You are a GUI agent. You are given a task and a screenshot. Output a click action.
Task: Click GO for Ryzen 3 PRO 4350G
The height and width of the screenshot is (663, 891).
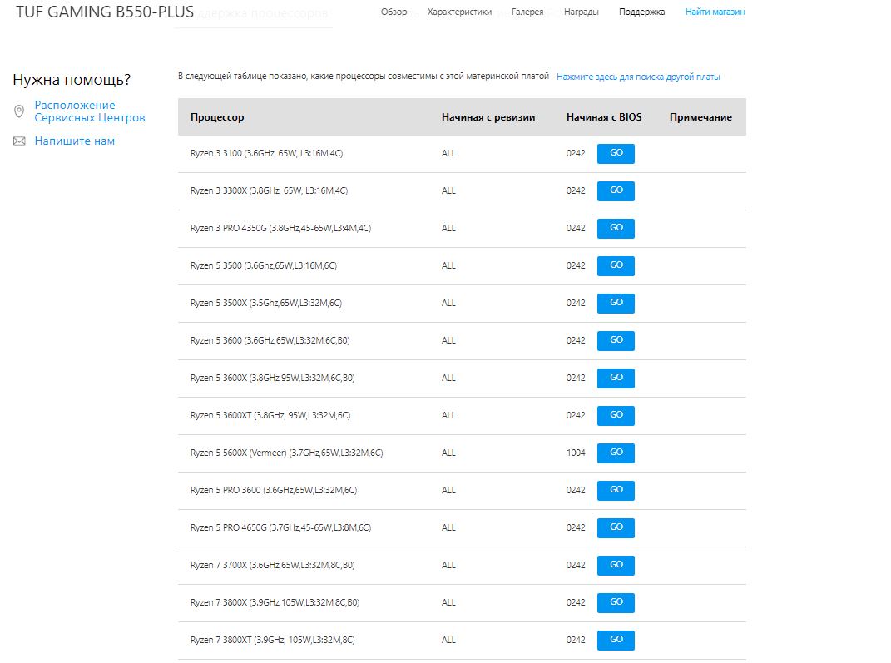[616, 228]
